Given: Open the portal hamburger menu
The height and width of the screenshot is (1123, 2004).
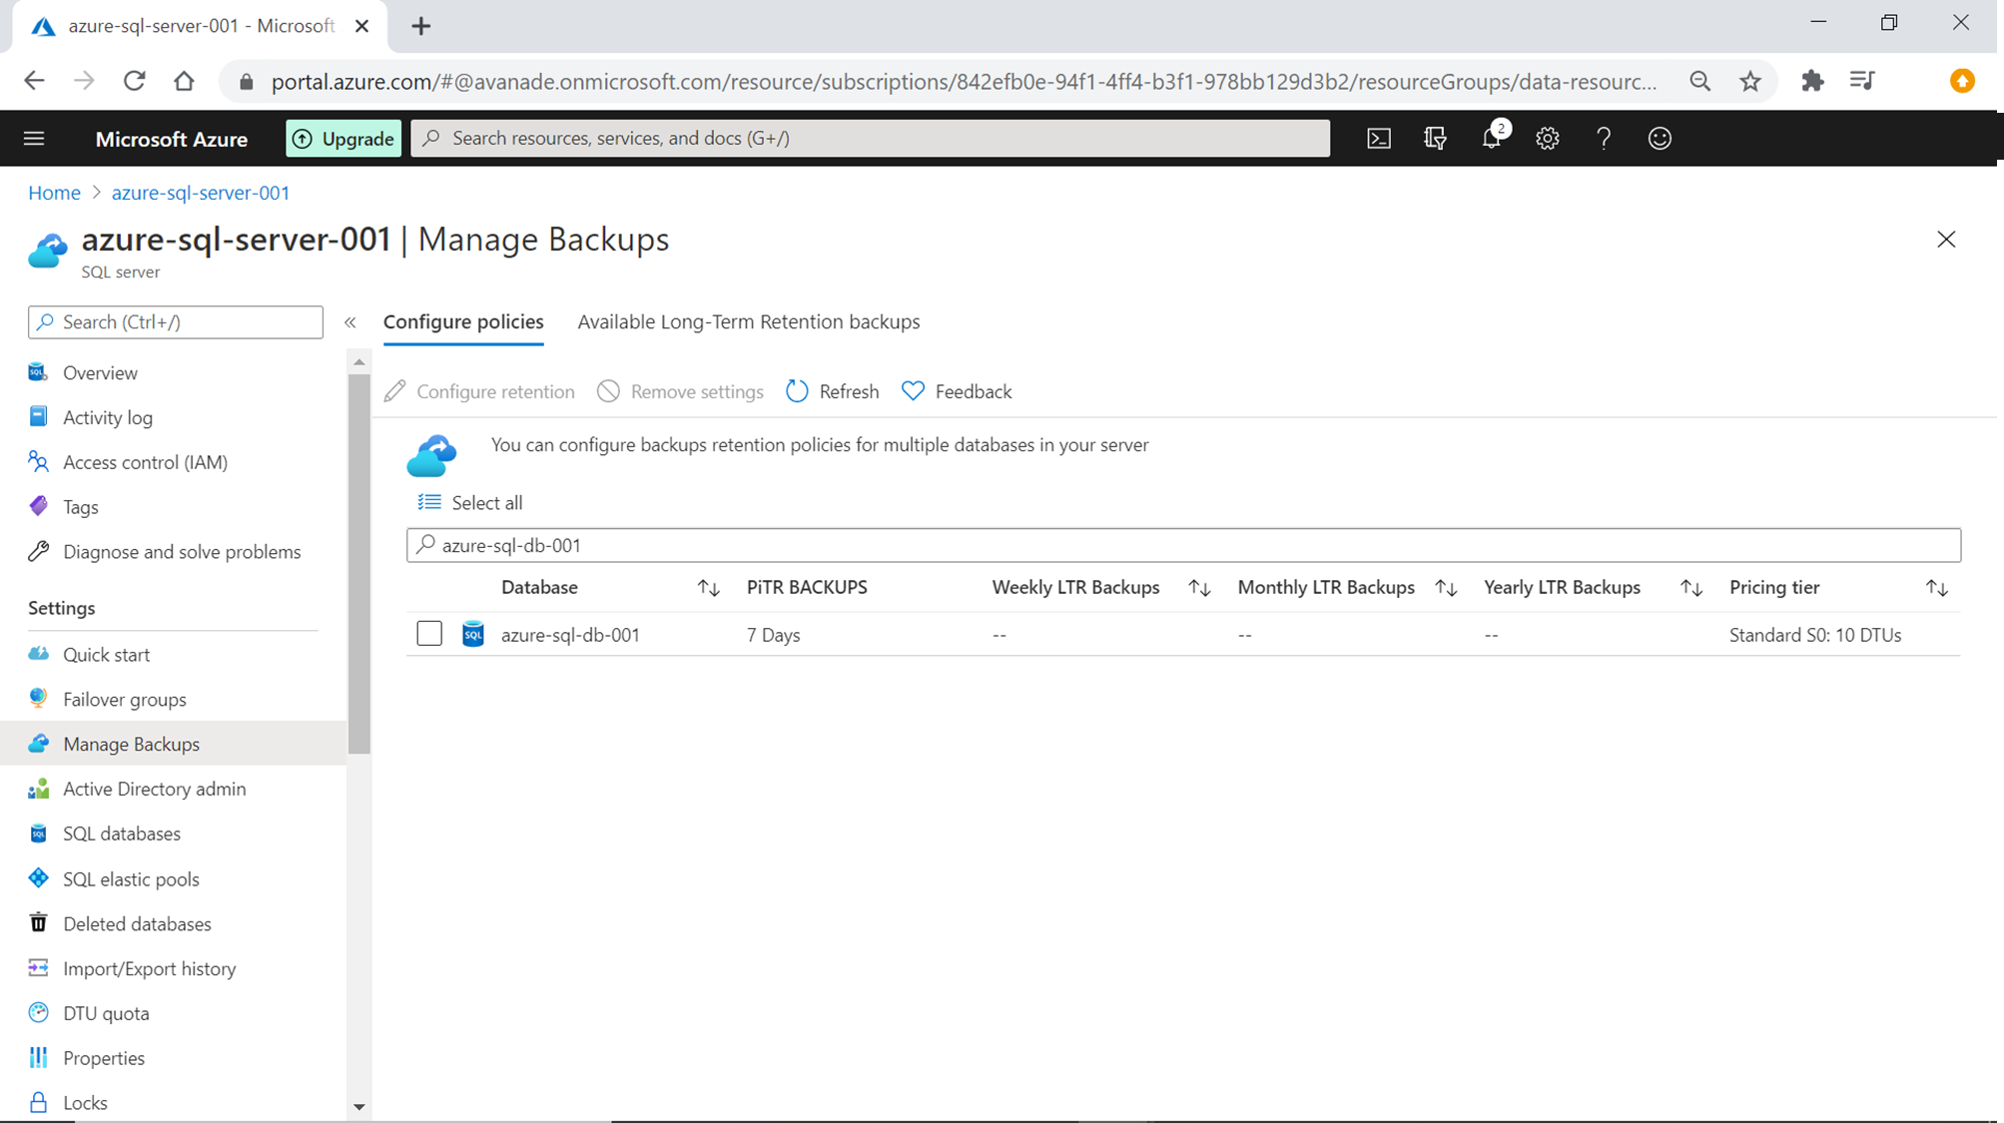Looking at the screenshot, I should tap(34, 139).
